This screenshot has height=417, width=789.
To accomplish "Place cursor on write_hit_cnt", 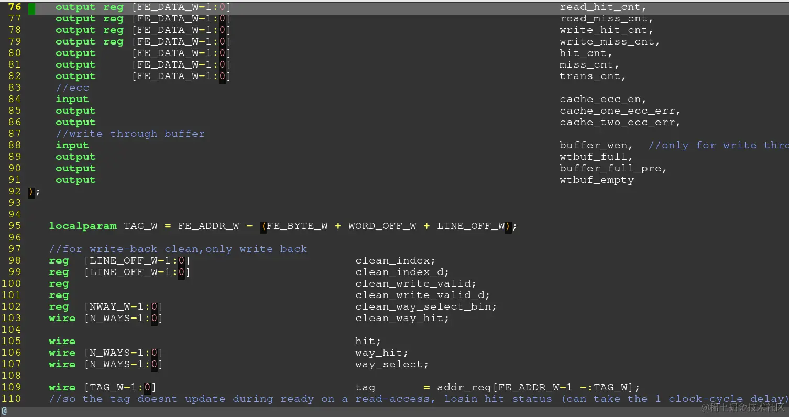I will point(604,30).
